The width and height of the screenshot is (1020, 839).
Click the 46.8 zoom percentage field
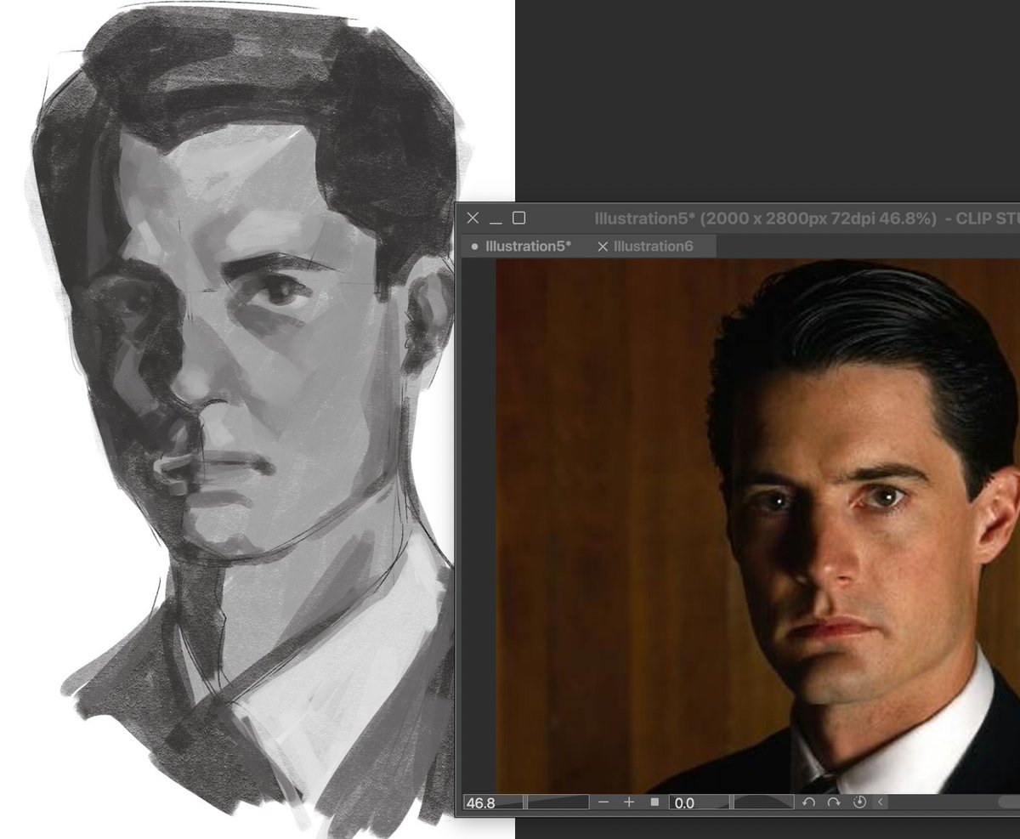point(493,802)
